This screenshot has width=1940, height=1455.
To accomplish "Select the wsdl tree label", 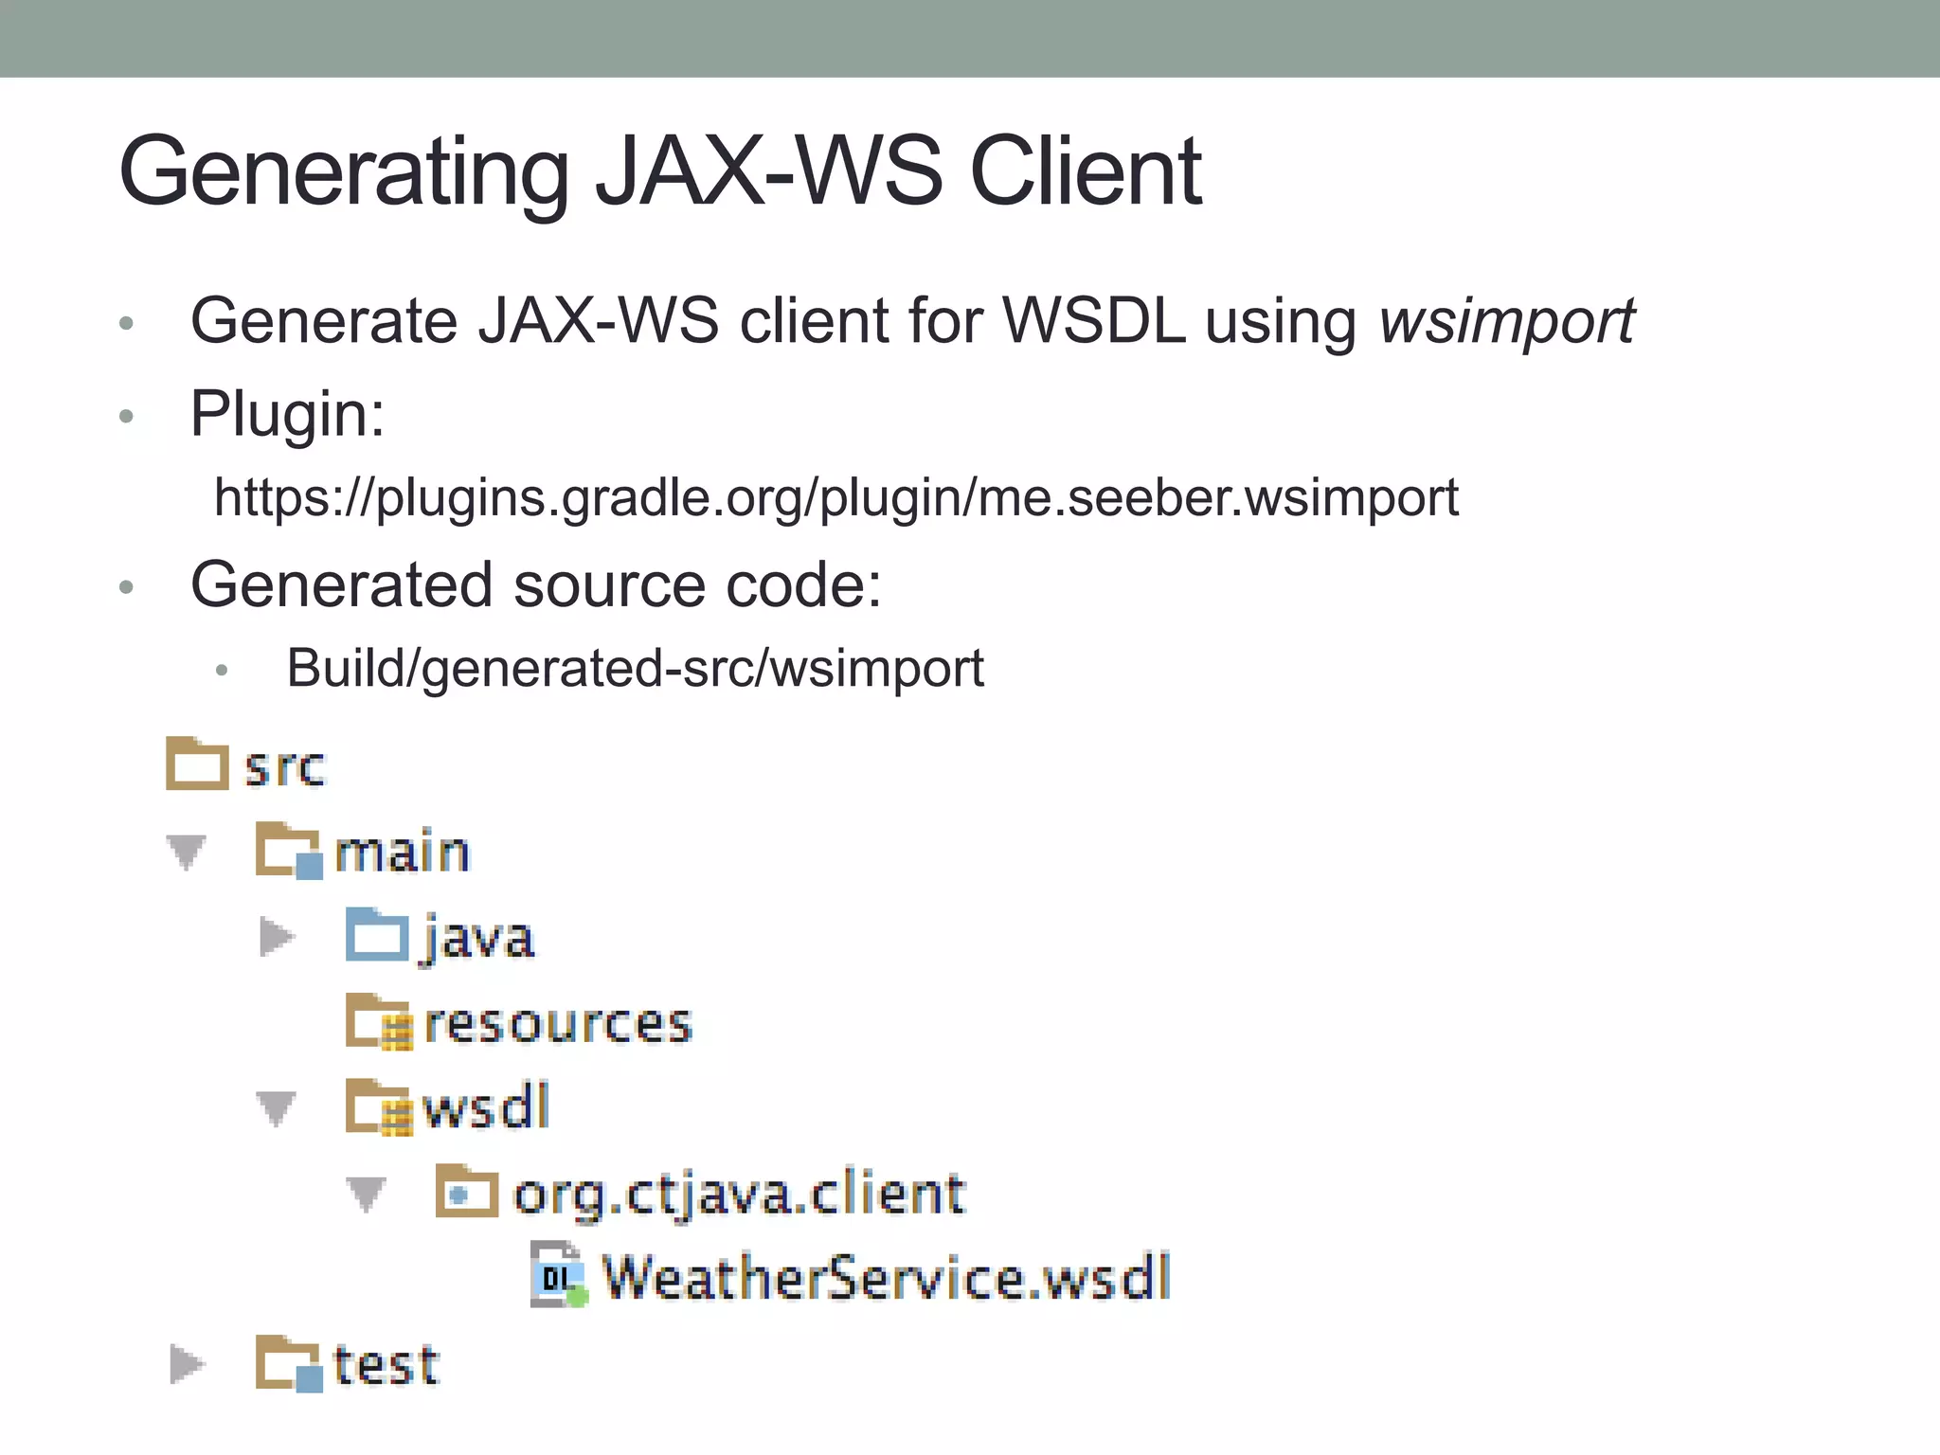I will pos(486,1105).
